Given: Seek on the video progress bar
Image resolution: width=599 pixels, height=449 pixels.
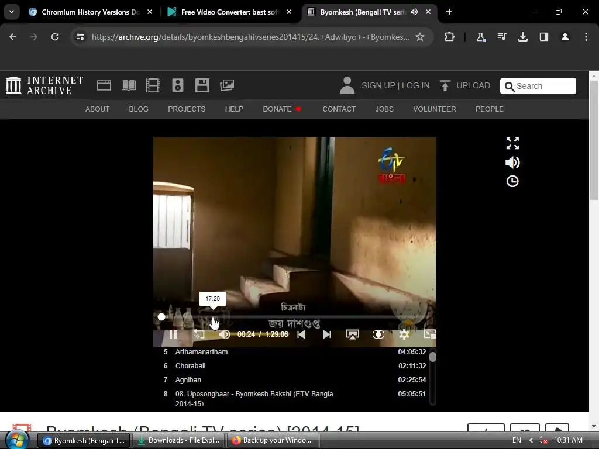Looking at the screenshot, I should click(295, 317).
